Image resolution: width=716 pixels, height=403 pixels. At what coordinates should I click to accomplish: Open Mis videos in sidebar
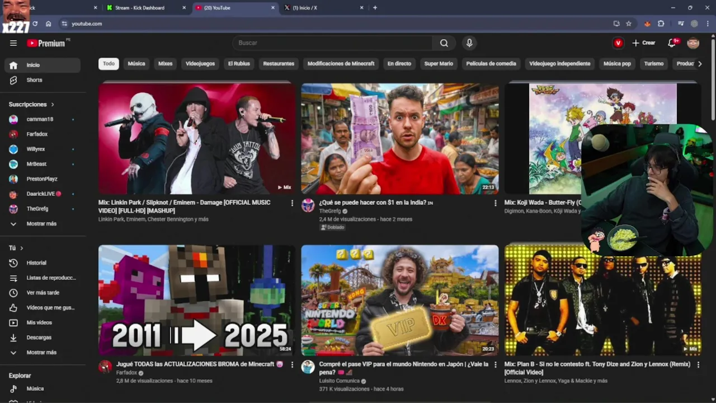click(43, 322)
